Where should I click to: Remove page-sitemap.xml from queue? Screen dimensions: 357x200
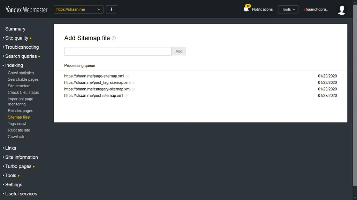[127, 76]
